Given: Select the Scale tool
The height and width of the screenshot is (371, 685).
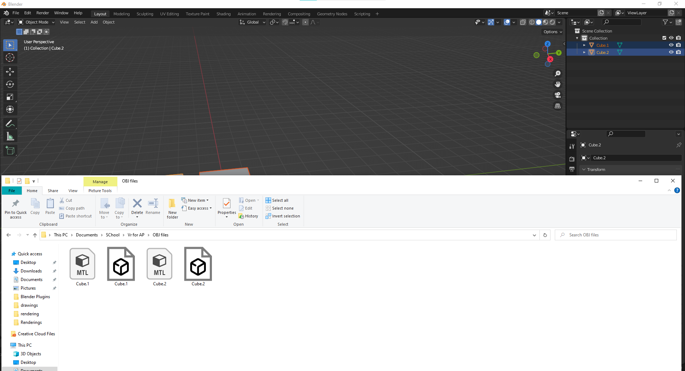Looking at the screenshot, I should point(10,97).
